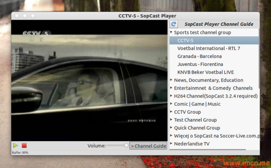Select Voetbal International - RTL 7 channel
Image resolution: width=271 pixels, height=168 pixels.
[209, 49]
